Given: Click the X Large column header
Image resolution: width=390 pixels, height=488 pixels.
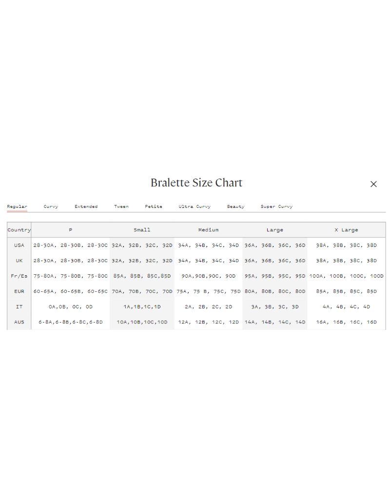Looking at the screenshot, I should [346, 230].
